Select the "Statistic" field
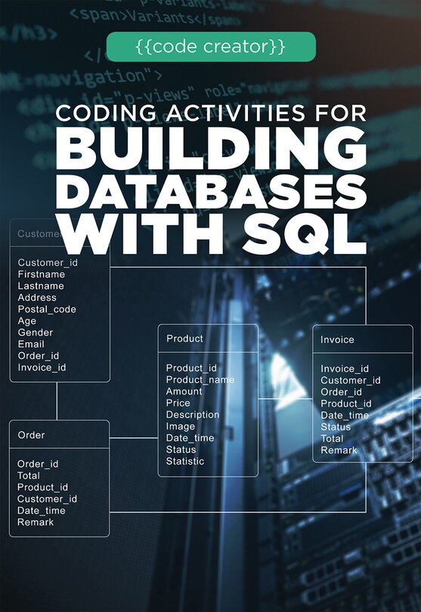Viewport: 421px width, 612px height. click(185, 462)
